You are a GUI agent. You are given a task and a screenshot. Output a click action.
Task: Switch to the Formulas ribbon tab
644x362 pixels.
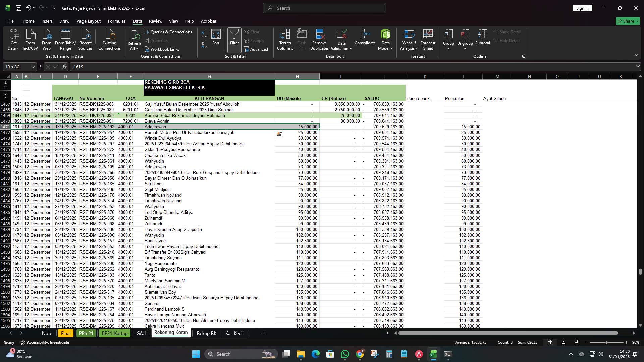pyautogui.click(x=116, y=21)
